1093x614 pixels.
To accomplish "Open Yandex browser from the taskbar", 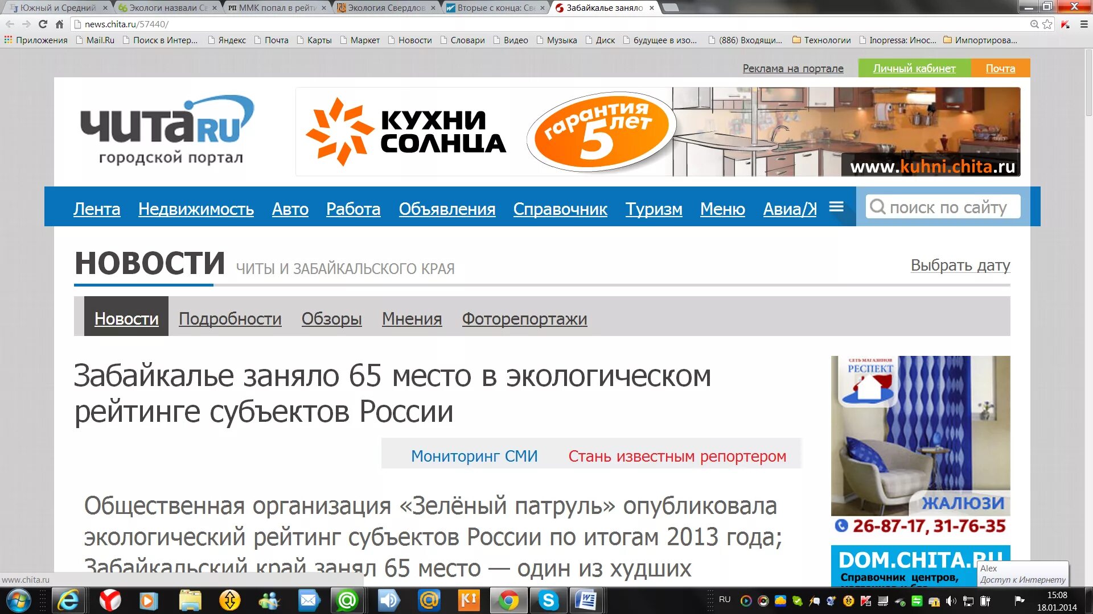I will [x=110, y=600].
